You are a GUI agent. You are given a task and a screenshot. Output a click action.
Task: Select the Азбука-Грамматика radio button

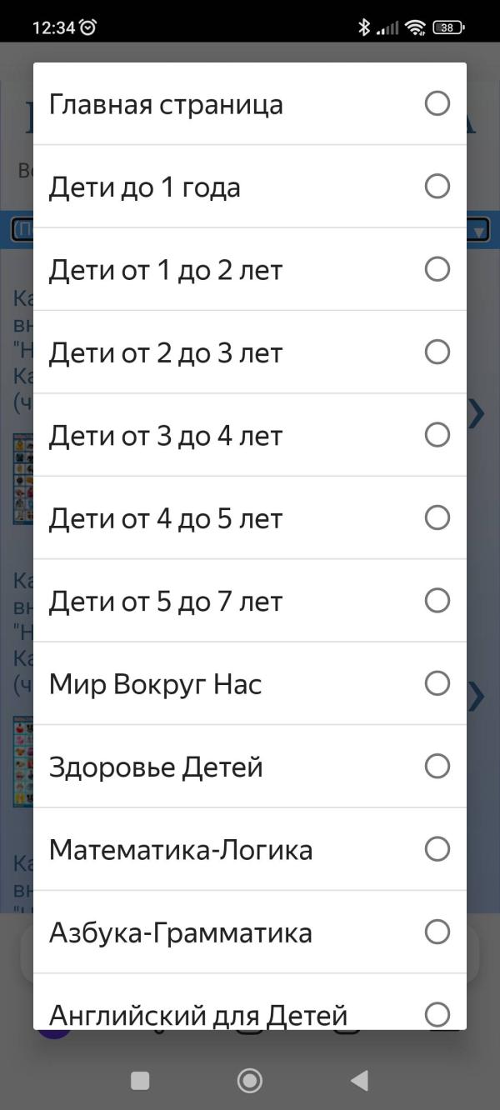click(437, 932)
